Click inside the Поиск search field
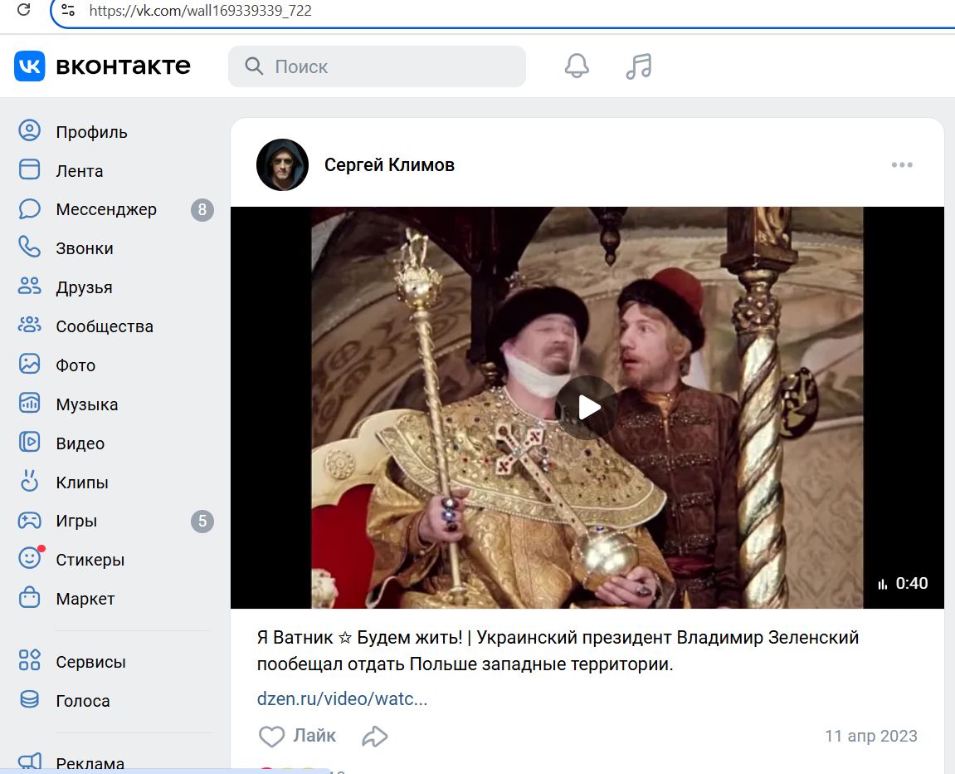The image size is (955, 774). pyautogui.click(x=378, y=66)
